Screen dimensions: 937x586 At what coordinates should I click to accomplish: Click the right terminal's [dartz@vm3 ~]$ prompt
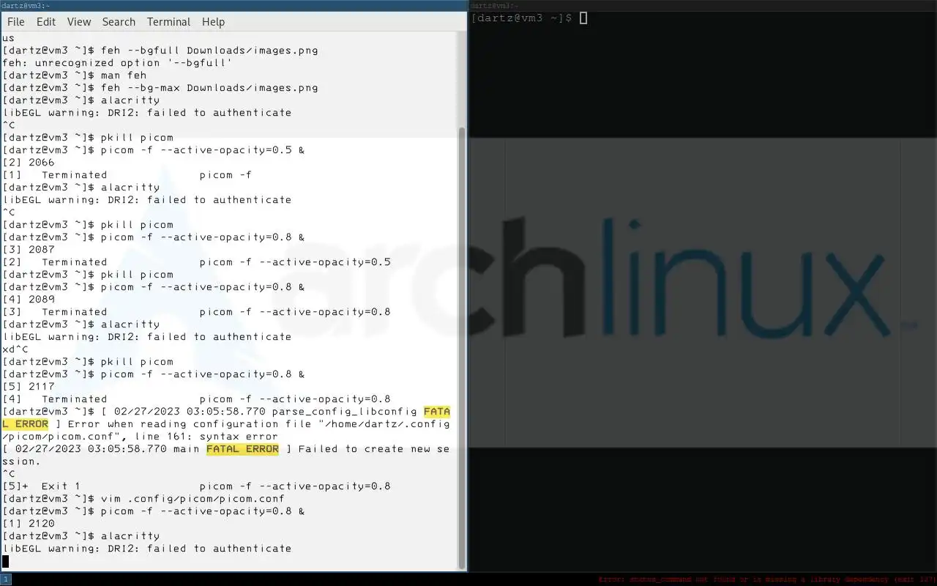522,18
